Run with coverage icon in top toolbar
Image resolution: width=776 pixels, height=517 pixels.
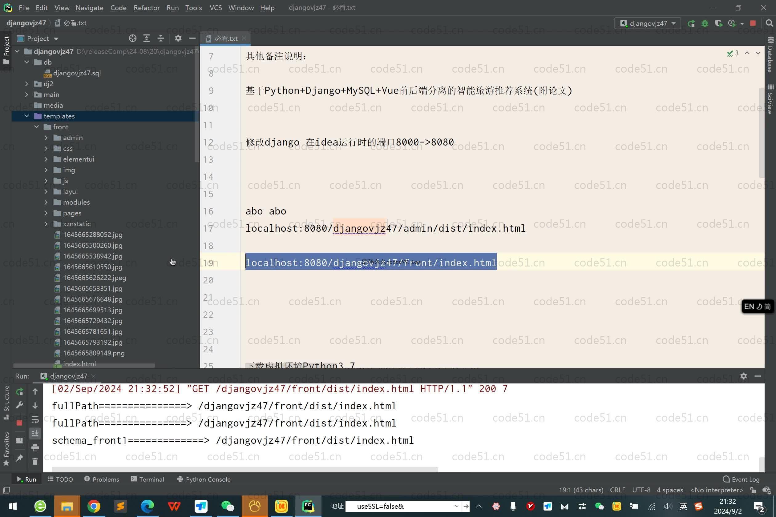pyautogui.click(x=719, y=23)
